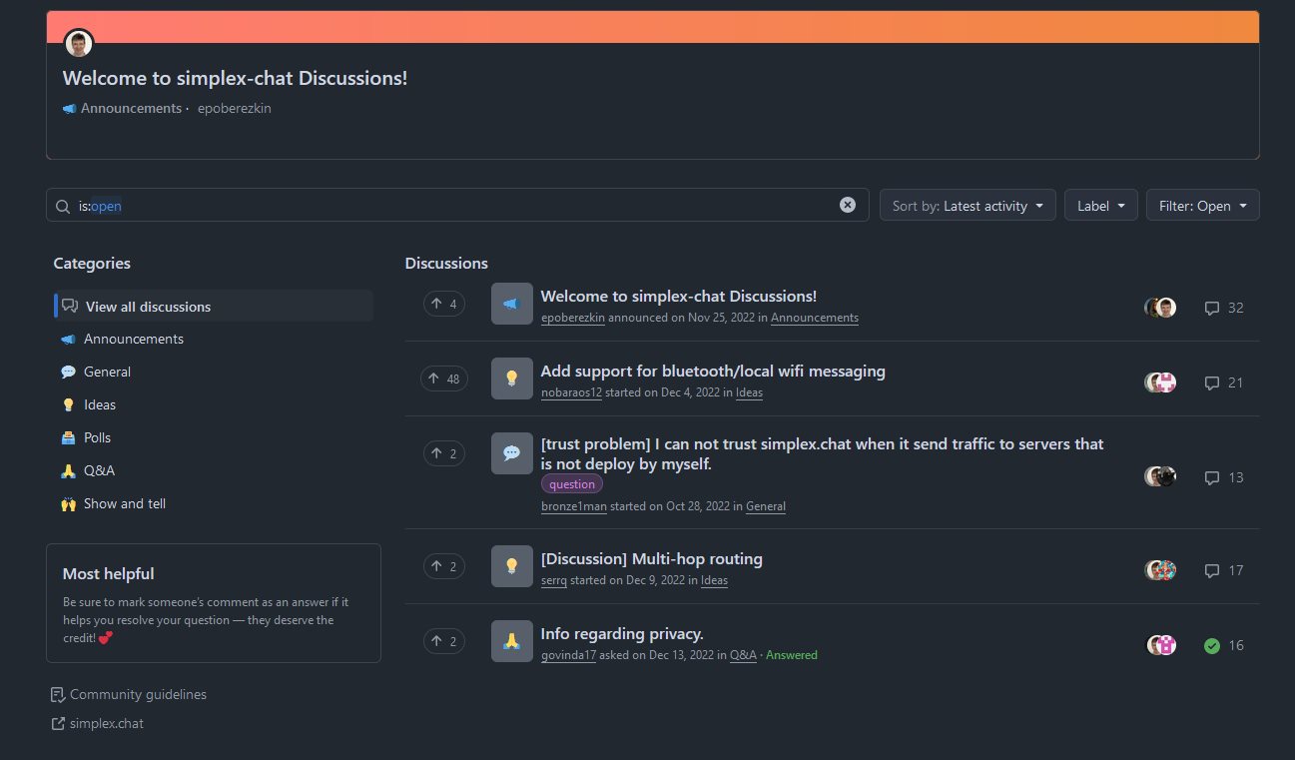The width and height of the screenshot is (1295, 760).
Task: Upvote the Welcome discussion with 4 votes
Action: [x=444, y=304]
